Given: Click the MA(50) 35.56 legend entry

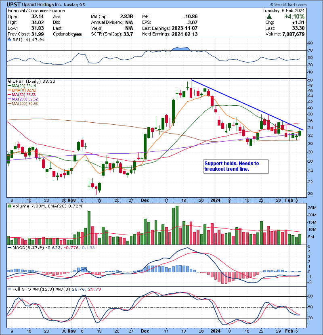Looking at the screenshot, I should point(21,94).
